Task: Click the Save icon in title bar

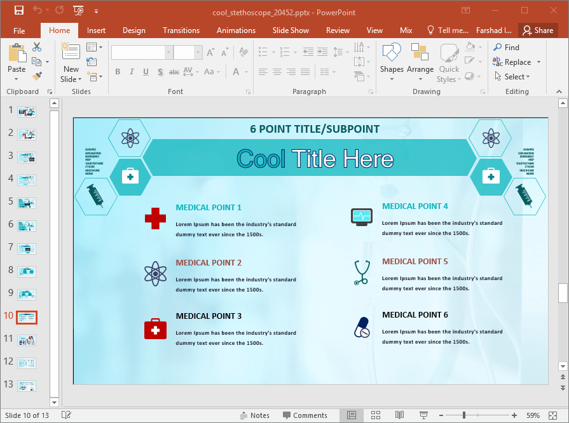Action: [x=18, y=11]
